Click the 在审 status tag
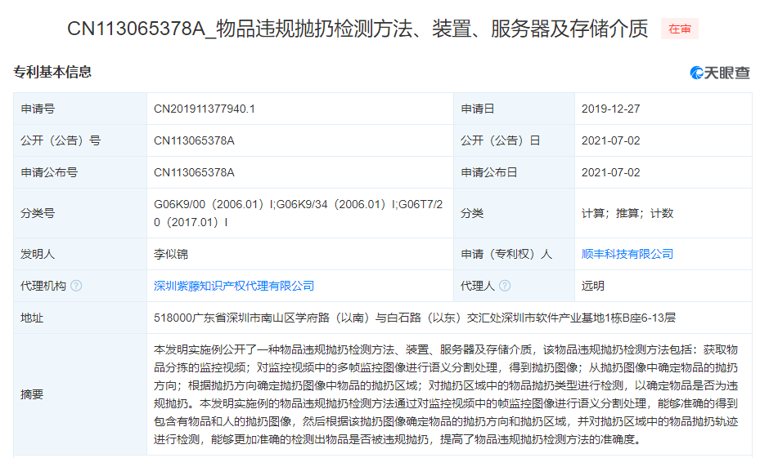Image resolution: width=760 pixels, height=458 pixels. click(x=680, y=29)
